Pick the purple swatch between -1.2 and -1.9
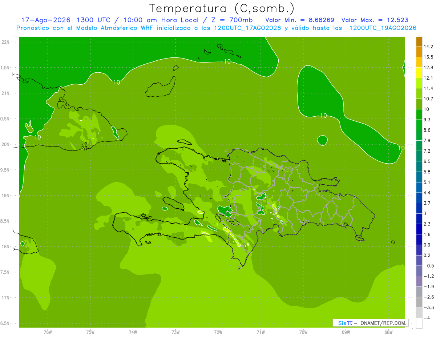This screenshot has width=436, height=337. coord(419,281)
